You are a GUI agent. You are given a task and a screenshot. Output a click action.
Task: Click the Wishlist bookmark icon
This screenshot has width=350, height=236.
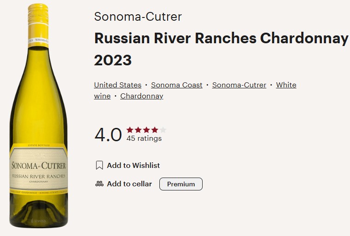99,165
